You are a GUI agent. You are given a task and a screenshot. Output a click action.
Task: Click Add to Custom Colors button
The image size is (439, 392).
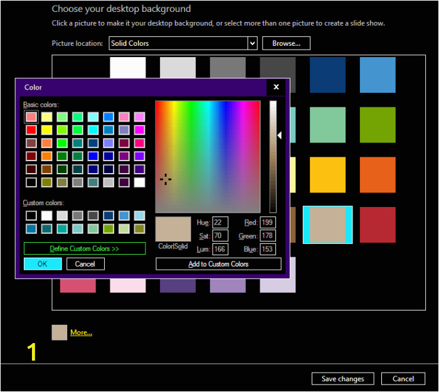point(218,264)
